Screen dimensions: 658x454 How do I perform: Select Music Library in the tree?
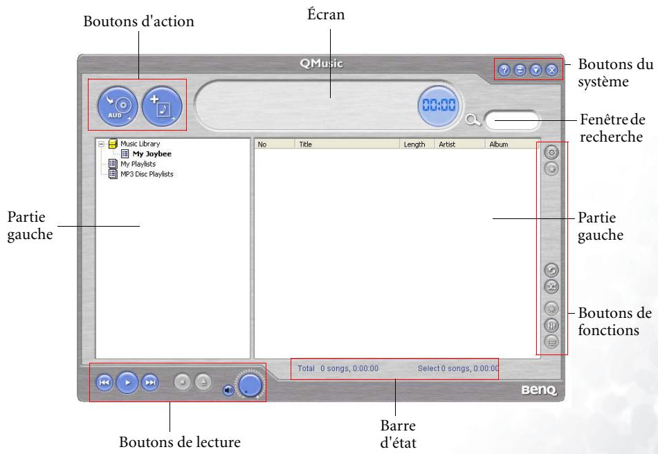click(140, 144)
